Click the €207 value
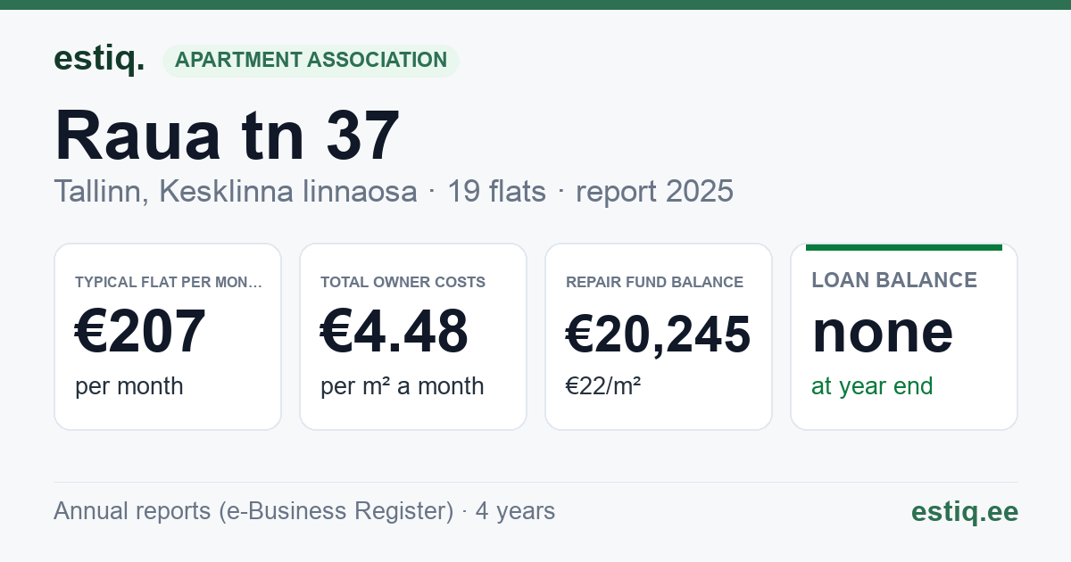1071x562 pixels. click(x=141, y=332)
